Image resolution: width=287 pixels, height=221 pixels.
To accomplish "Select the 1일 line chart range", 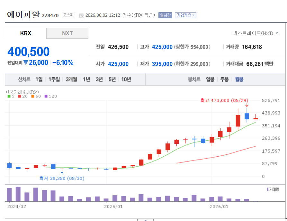I will tap(39, 79).
